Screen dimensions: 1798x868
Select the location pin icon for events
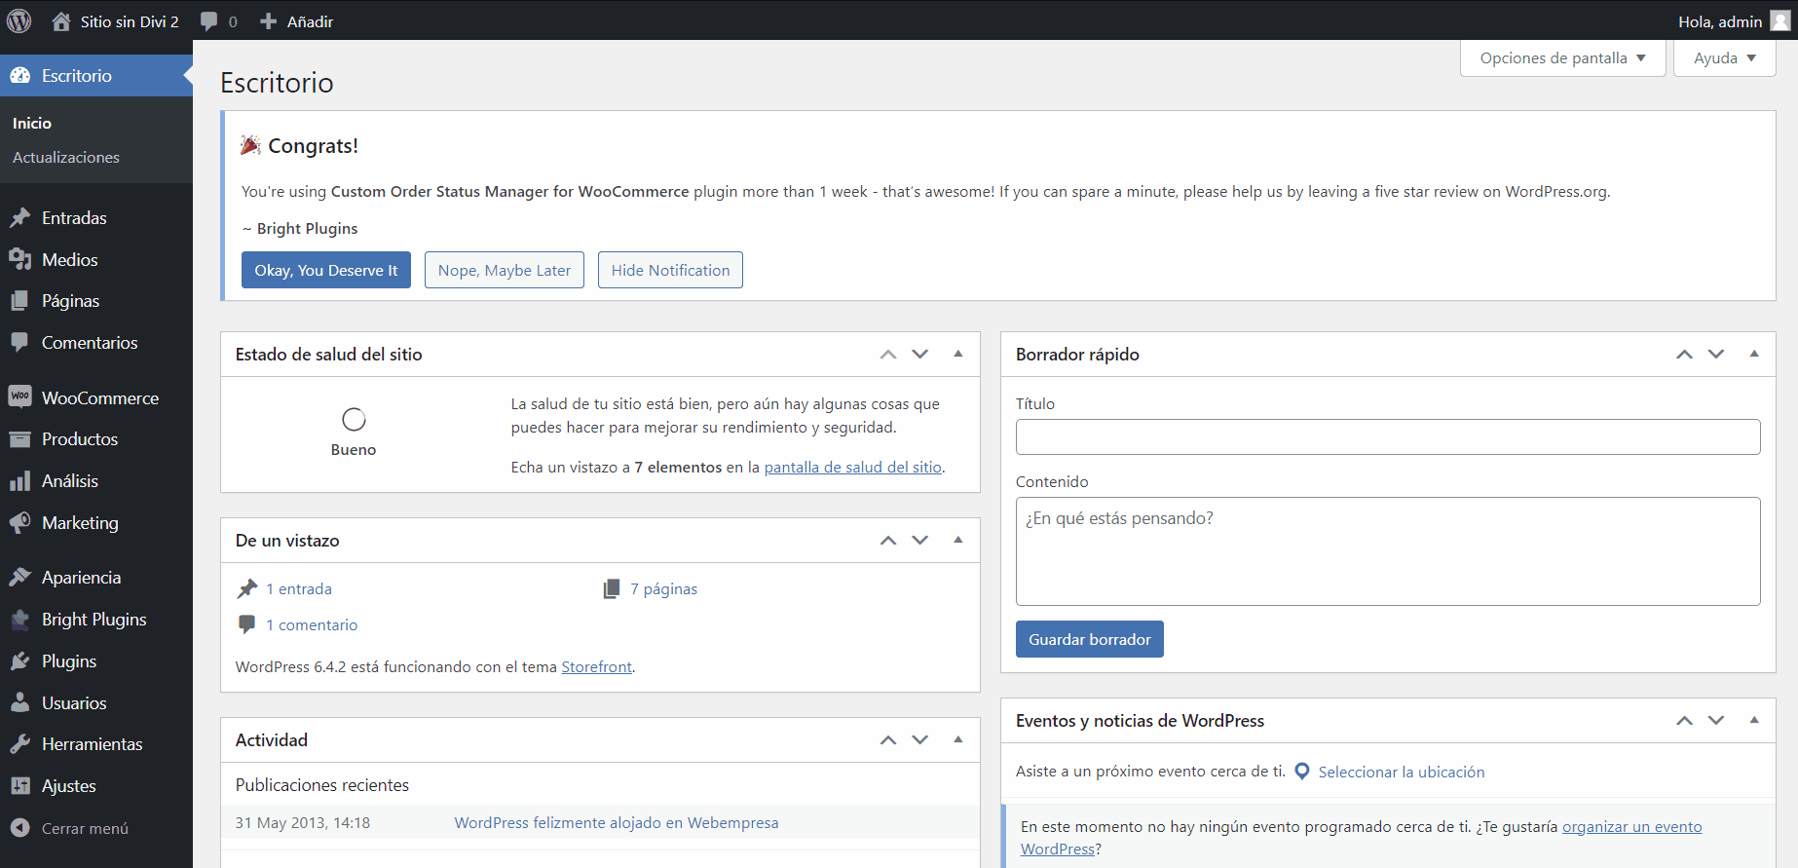click(x=1301, y=772)
